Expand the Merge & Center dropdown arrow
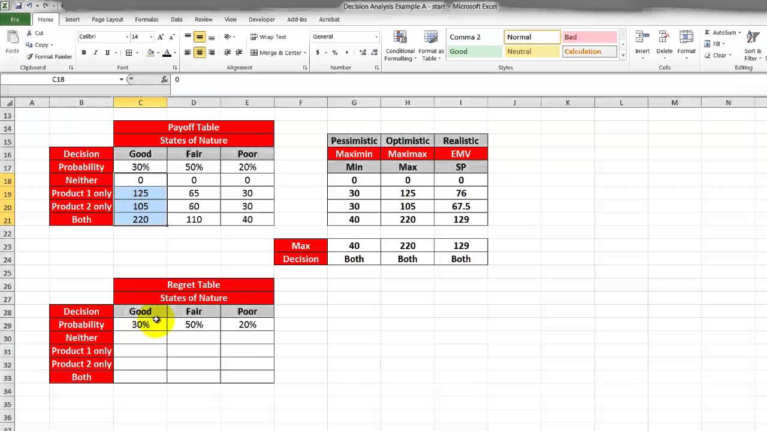 (x=305, y=53)
